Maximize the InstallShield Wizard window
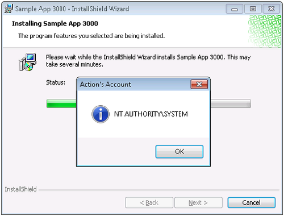 (253, 9)
